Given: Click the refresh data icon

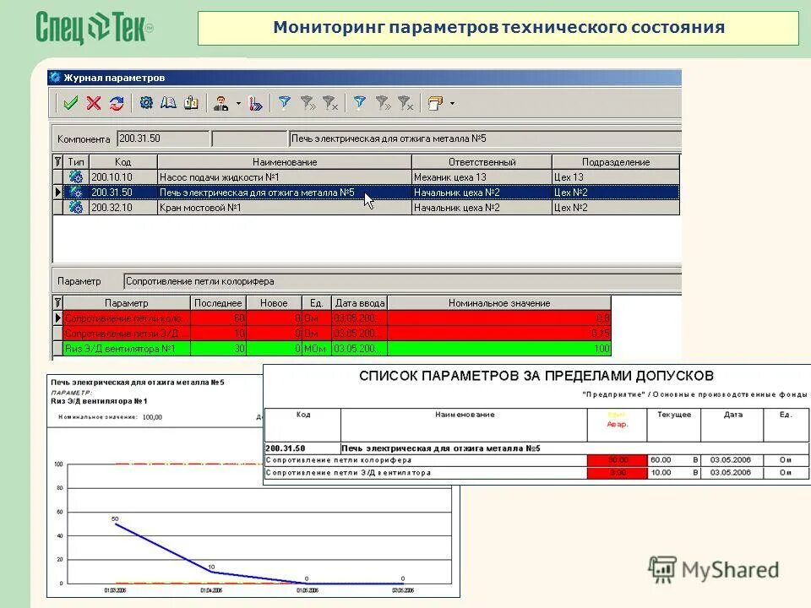Looking at the screenshot, I should [117, 102].
